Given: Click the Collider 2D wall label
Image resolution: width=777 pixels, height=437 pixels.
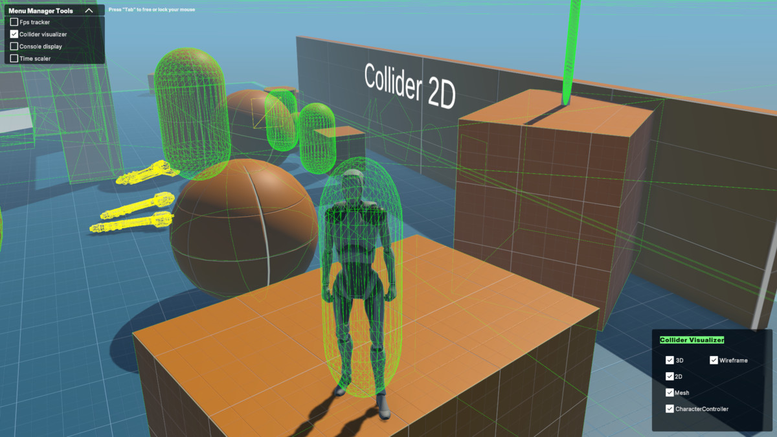Looking at the screenshot, I should (410, 85).
